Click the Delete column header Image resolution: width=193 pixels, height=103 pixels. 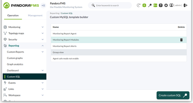pyautogui.click(x=181, y=27)
